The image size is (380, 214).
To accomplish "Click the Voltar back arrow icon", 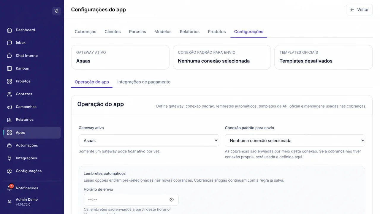I will (352, 10).
